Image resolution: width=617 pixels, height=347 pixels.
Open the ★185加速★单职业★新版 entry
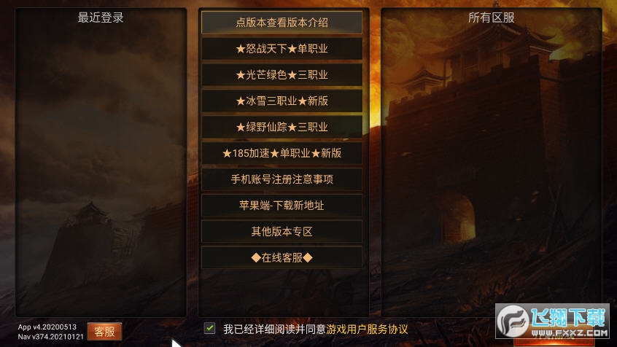coord(282,153)
